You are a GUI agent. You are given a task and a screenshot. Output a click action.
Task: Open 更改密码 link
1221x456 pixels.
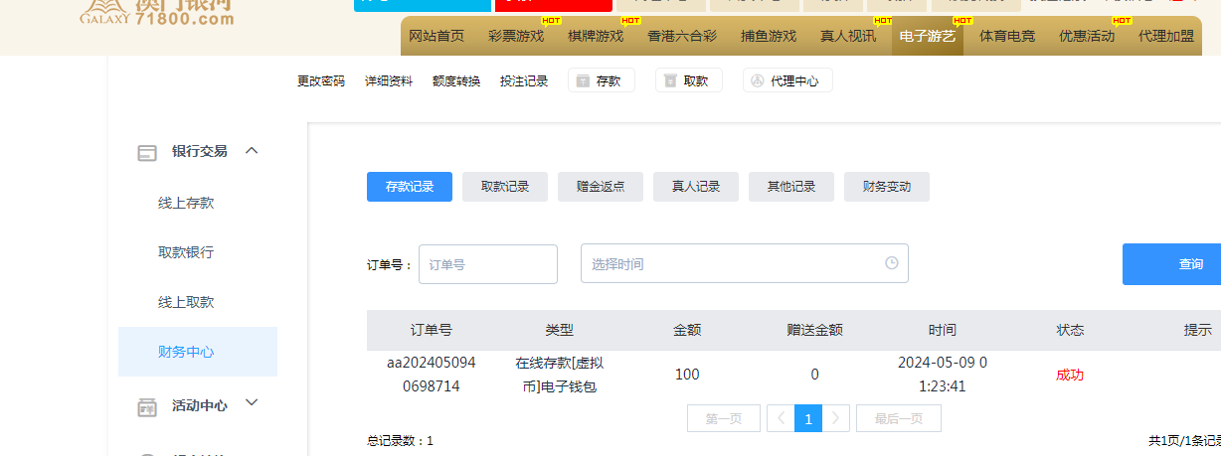[321, 81]
